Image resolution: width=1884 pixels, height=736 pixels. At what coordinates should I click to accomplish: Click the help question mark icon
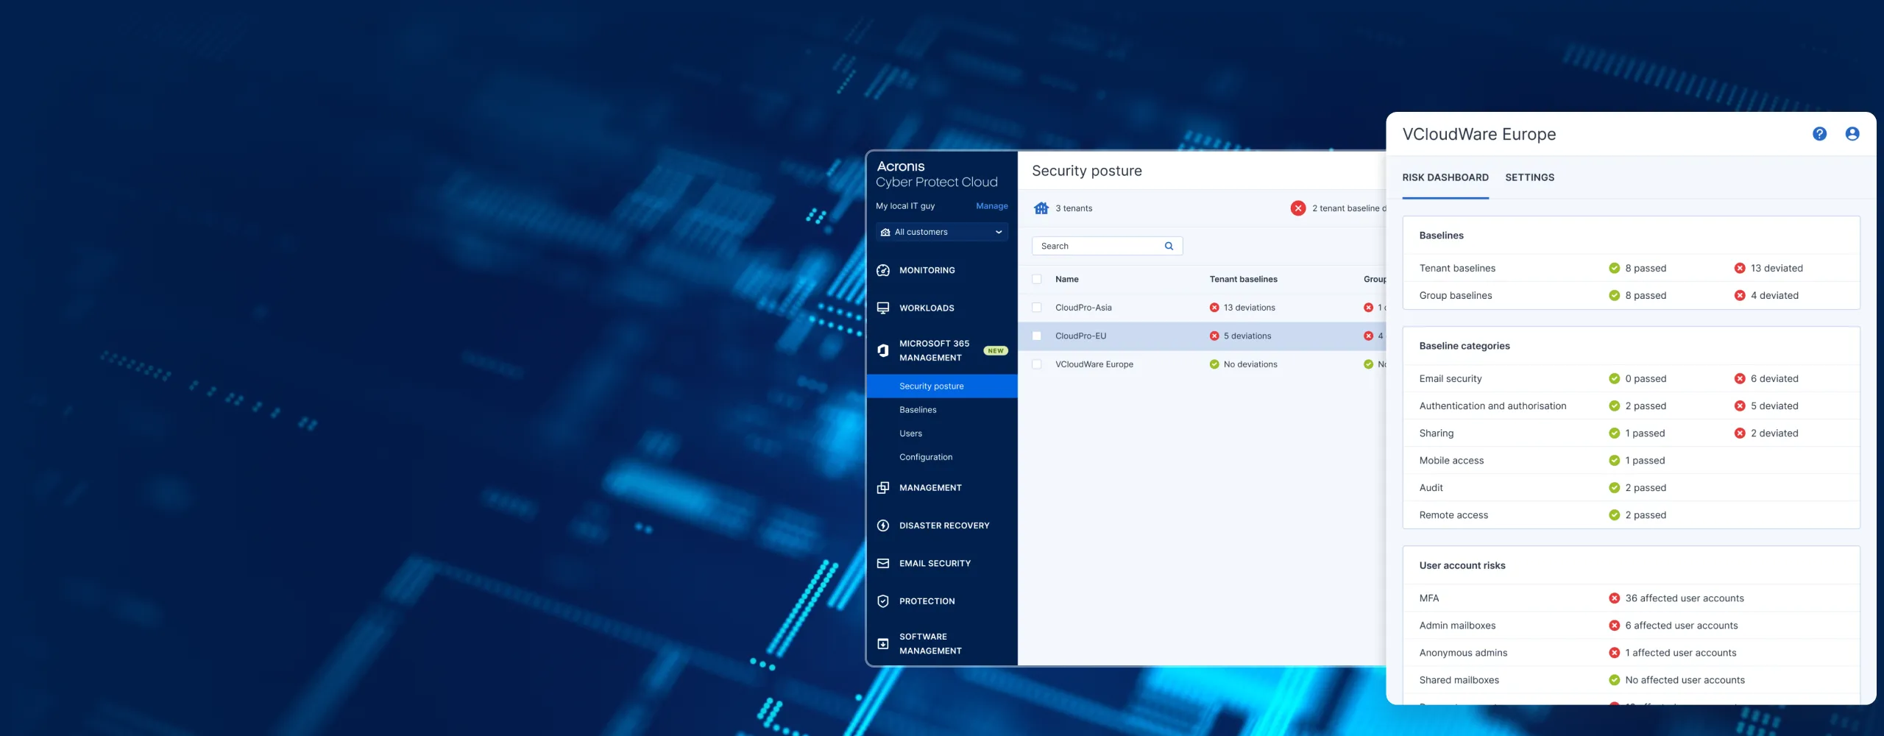click(1819, 134)
